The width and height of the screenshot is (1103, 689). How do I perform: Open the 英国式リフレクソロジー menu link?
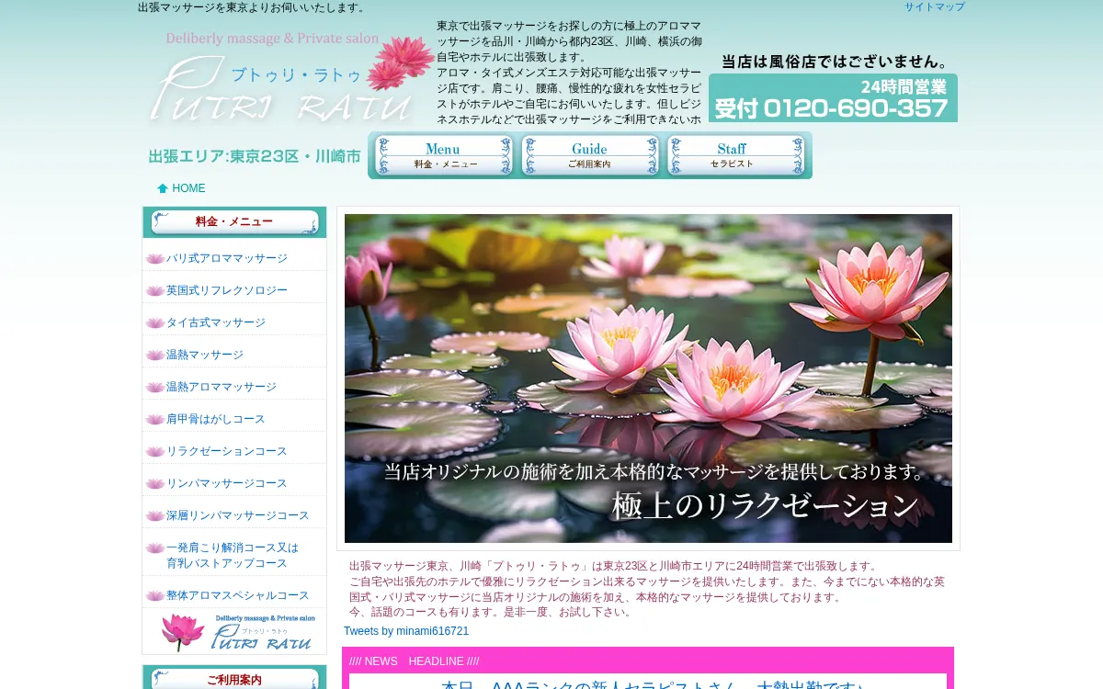click(227, 290)
